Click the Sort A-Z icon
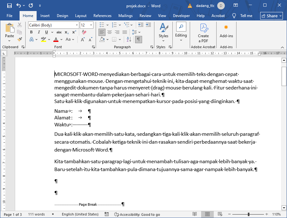 point(129,39)
